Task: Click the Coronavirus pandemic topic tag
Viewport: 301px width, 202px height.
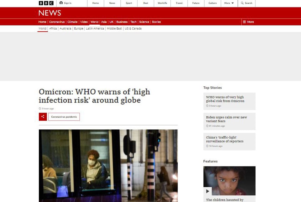Action: [x=64, y=117]
